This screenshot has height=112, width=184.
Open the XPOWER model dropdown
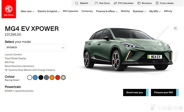click(35, 47)
